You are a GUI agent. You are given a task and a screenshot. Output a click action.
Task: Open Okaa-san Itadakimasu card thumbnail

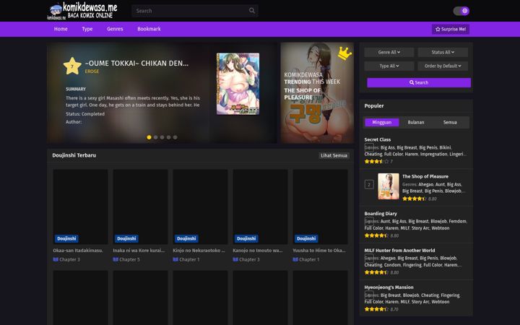[x=80, y=207]
